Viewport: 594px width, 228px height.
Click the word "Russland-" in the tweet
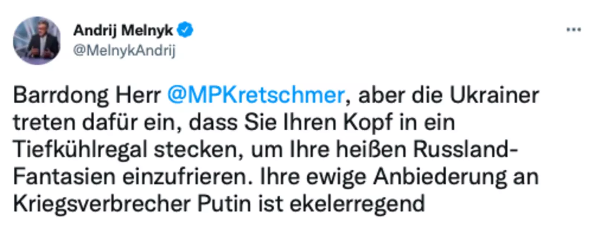point(466,150)
